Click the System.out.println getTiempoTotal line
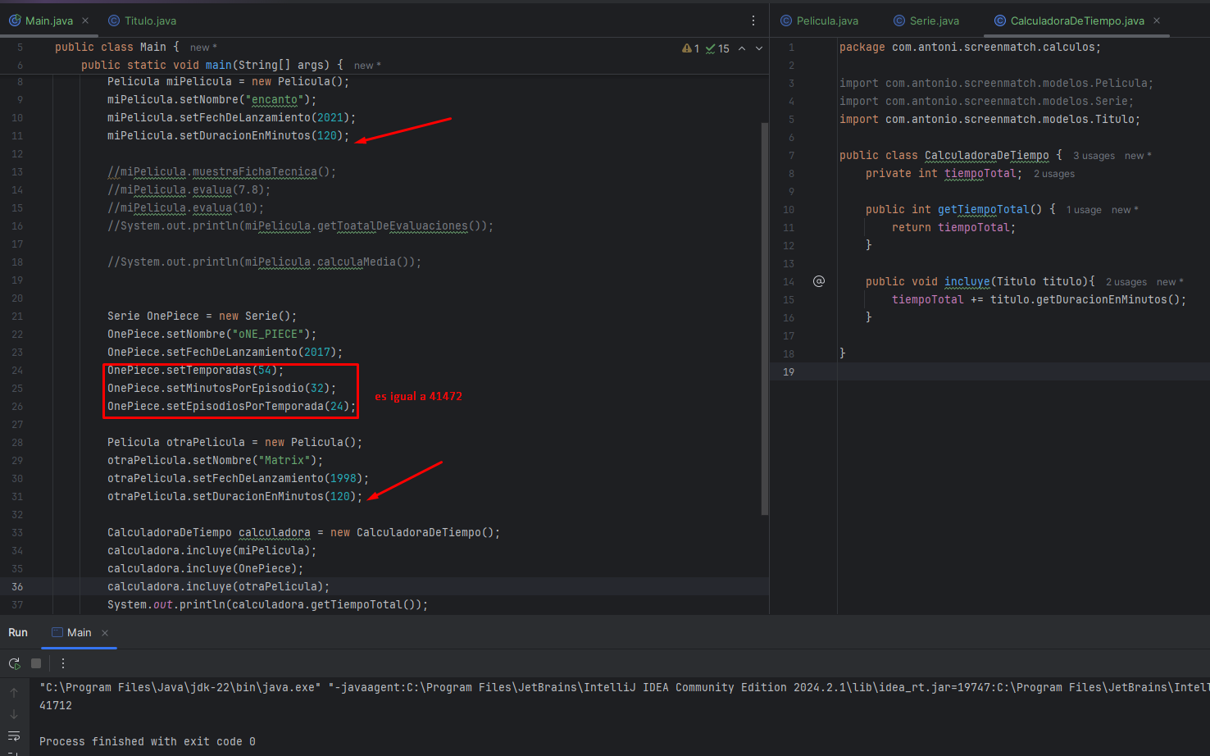This screenshot has height=756, width=1210. coord(267,604)
